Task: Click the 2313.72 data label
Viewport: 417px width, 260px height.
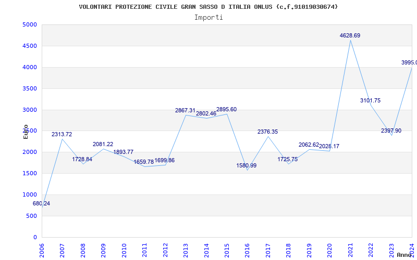Action: click(62, 135)
